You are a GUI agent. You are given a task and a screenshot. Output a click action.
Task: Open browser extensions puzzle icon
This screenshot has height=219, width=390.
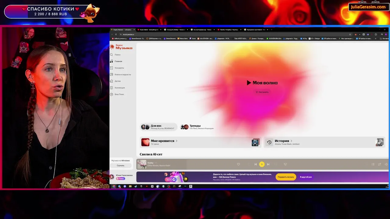click(376, 34)
